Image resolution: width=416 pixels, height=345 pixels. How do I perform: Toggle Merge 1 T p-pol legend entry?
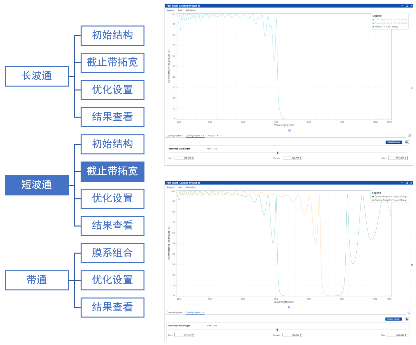click(386, 27)
